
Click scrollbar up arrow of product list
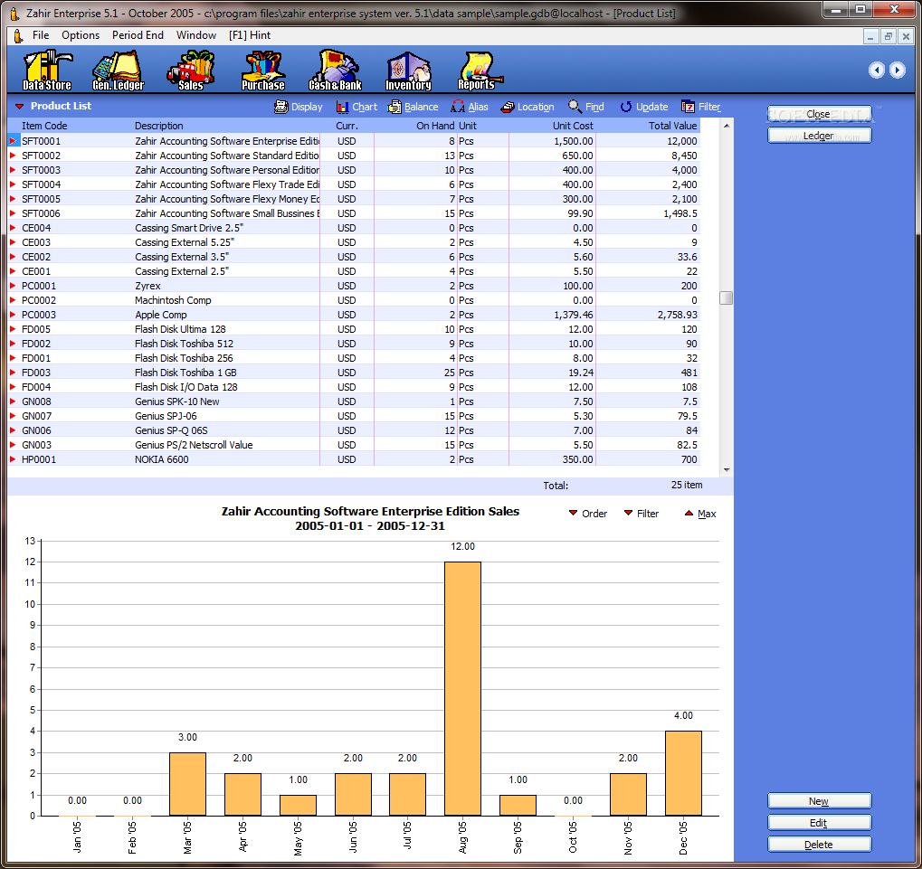(x=727, y=125)
